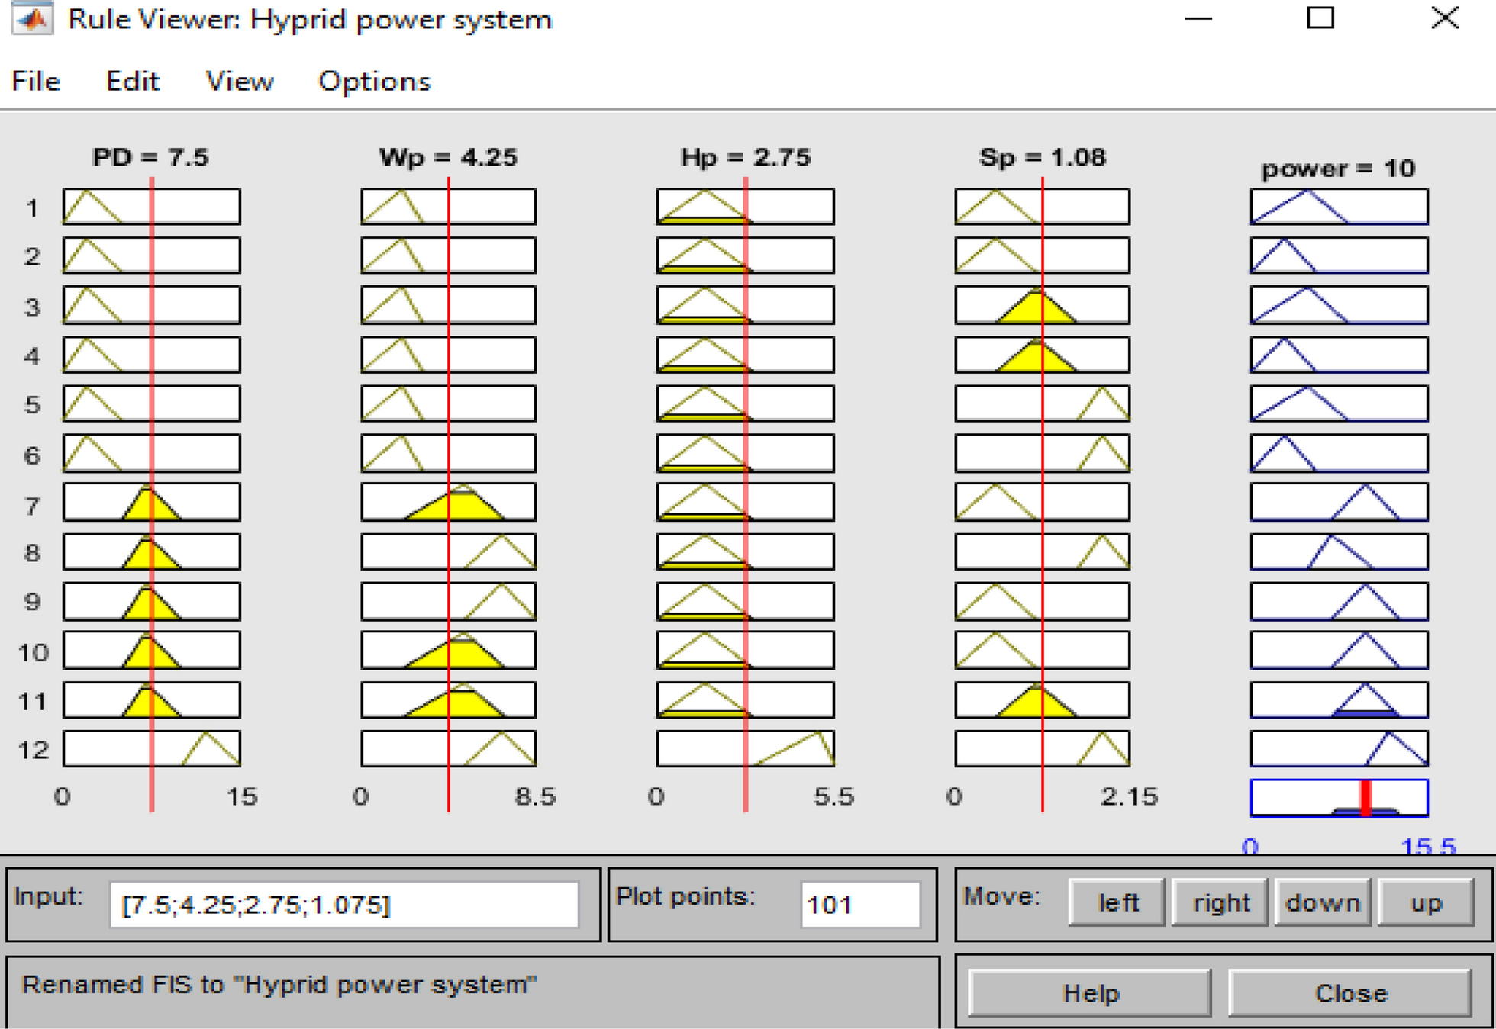
Task: Open the View menu
Action: [240, 81]
